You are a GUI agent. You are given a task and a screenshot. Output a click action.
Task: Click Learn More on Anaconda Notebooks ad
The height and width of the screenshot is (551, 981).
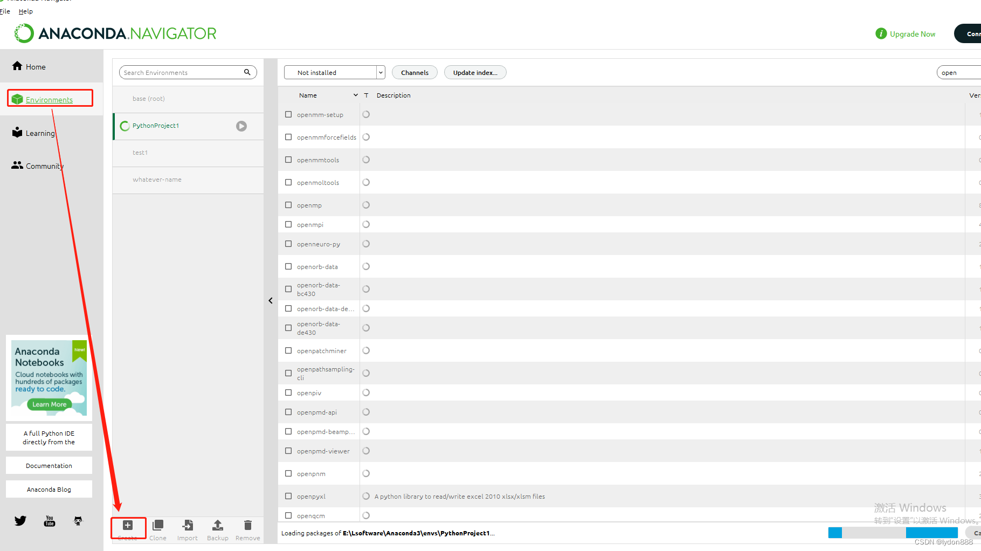tap(49, 404)
